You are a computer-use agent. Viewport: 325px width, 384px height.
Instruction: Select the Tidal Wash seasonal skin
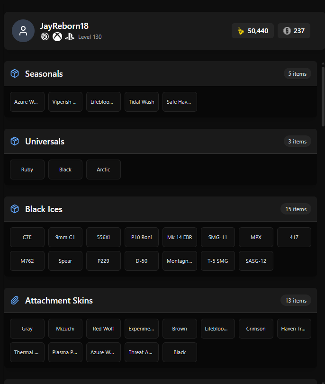click(142, 102)
